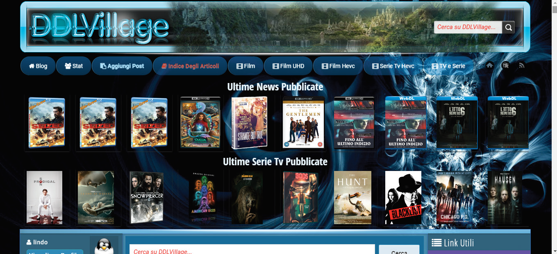The image size is (557, 254).
Task: Open The Walking Dead series poster
Action: (x=247, y=198)
